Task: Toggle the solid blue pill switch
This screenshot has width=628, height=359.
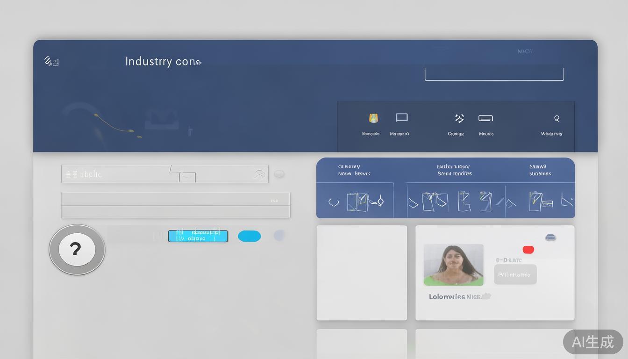Action: click(249, 236)
